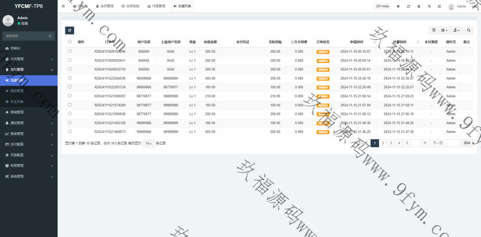The width and height of the screenshot is (481, 237).
Task: Click the reload icon in top bar
Action: point(409,7)
